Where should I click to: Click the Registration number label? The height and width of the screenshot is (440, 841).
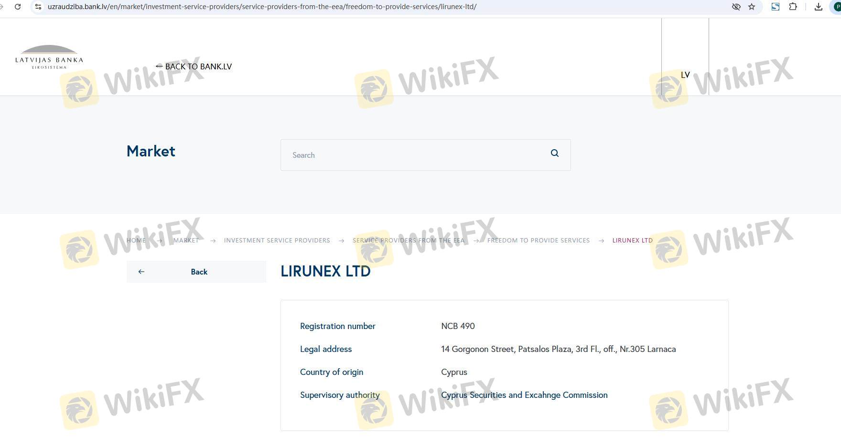pos(338,326)
